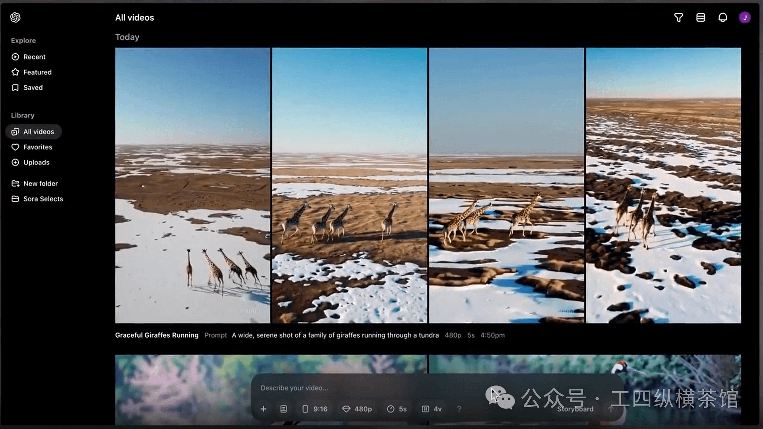Click the Describe your video input
This screenshot has height=429, width=763.
(x=358, y=388)
